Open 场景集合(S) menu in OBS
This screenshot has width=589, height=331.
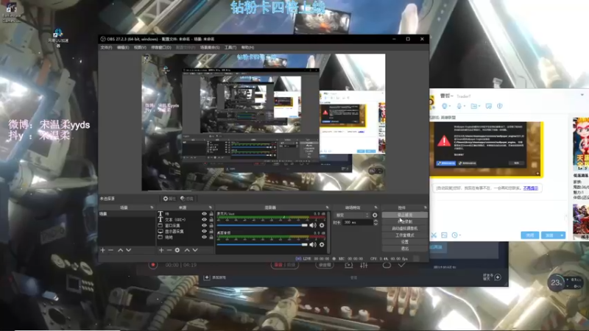click(x=210, y=48)
